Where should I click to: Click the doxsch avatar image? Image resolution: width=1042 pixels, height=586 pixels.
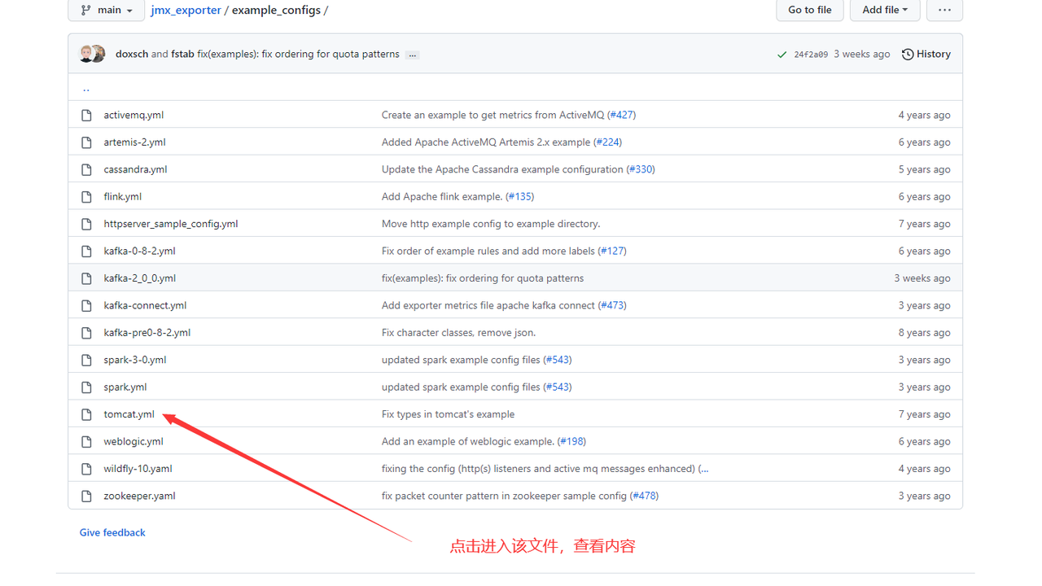point(86,54)
